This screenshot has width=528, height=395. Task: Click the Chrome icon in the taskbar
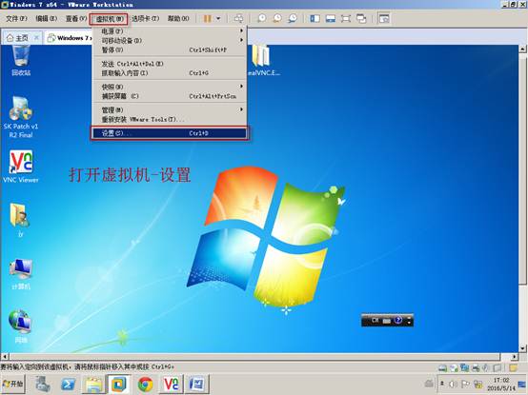point(146,384)
